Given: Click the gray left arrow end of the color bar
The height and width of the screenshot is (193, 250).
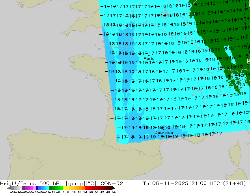Looking at the screenshot, I should (9, 188).
